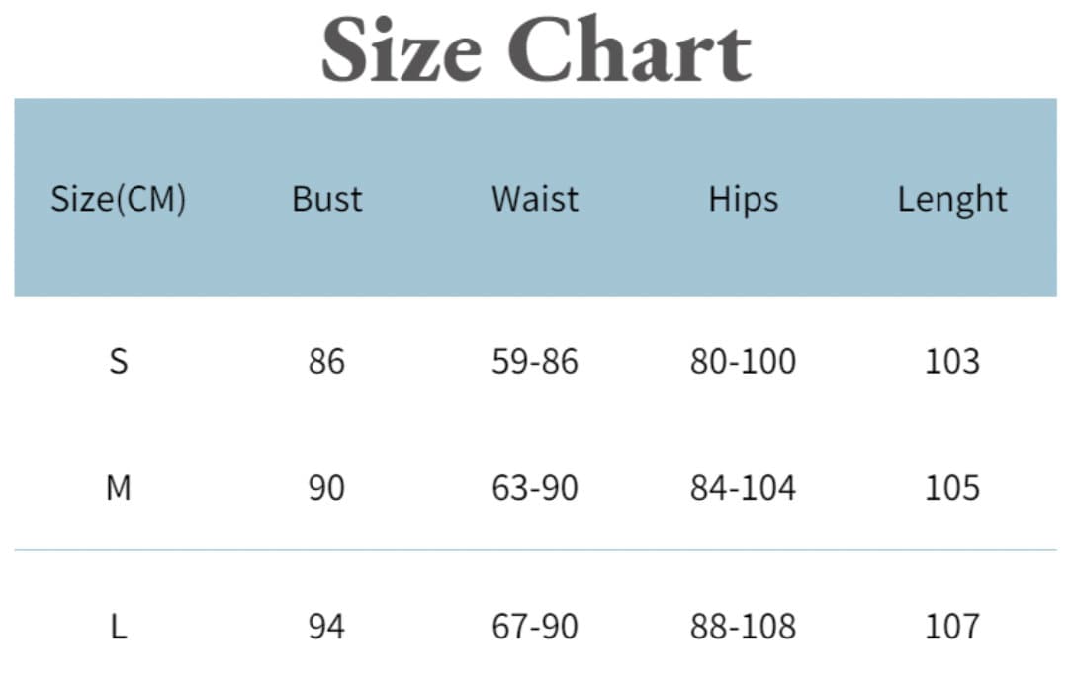This screenshot has height=680, width=1072.
Task: Click the S size row label
Action: pyautogui.click(x=119, y=361)
